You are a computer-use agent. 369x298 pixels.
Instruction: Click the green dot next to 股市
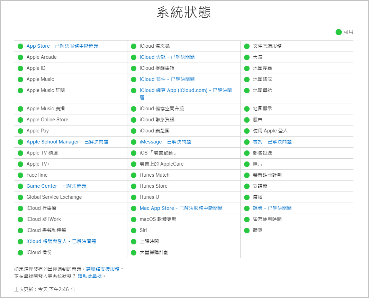(247, 120)
